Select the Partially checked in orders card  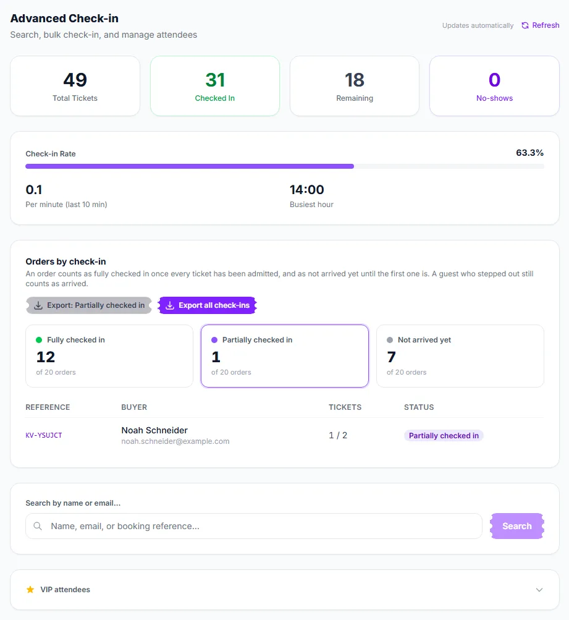coord(284,356)
